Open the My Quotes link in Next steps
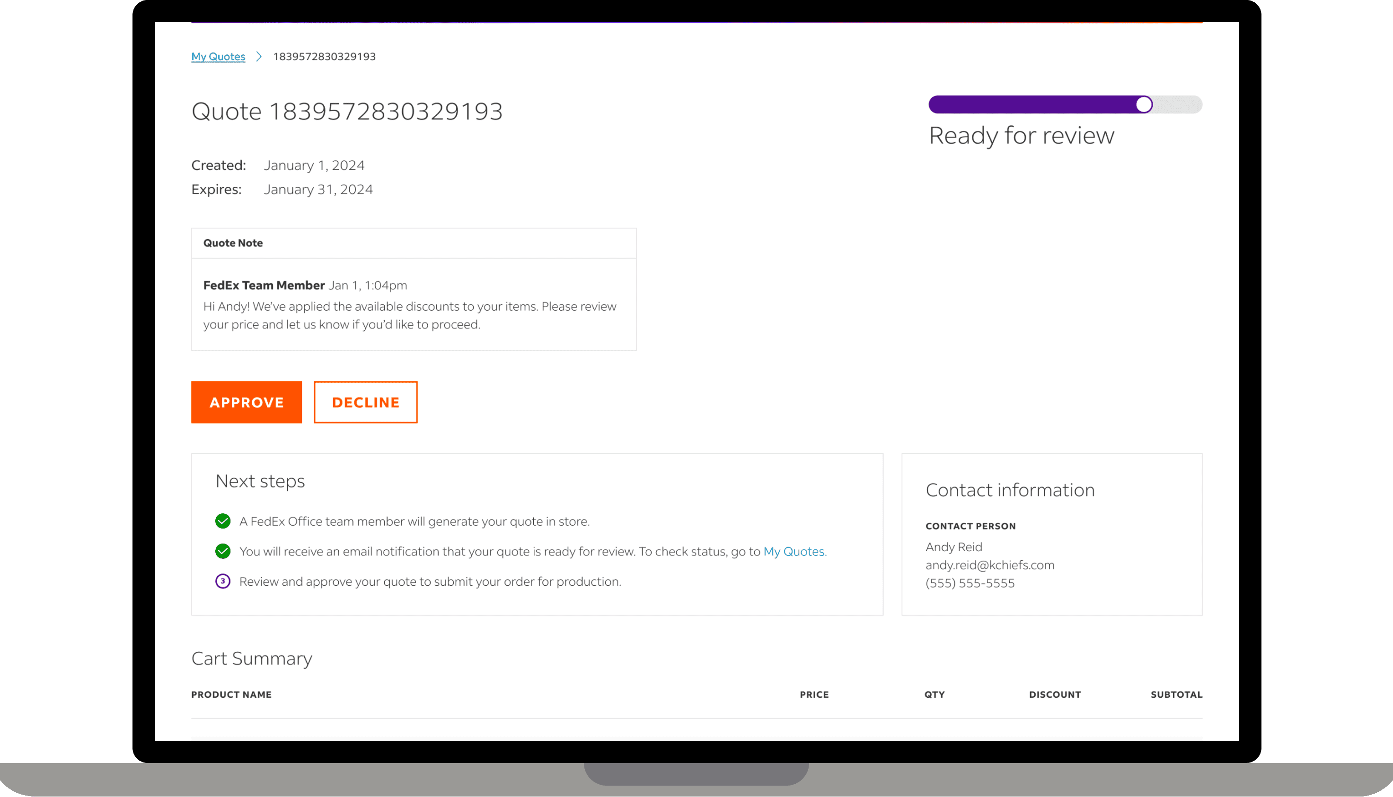This screenshot has height=797, width=1393. [x=794, y=551]
